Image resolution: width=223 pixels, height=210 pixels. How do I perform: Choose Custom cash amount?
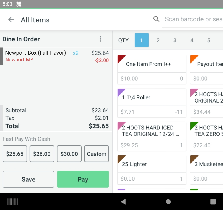[96, 154]
